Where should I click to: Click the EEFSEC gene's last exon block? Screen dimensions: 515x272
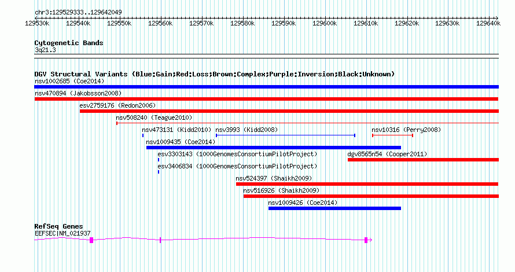[x=366, y=240]
